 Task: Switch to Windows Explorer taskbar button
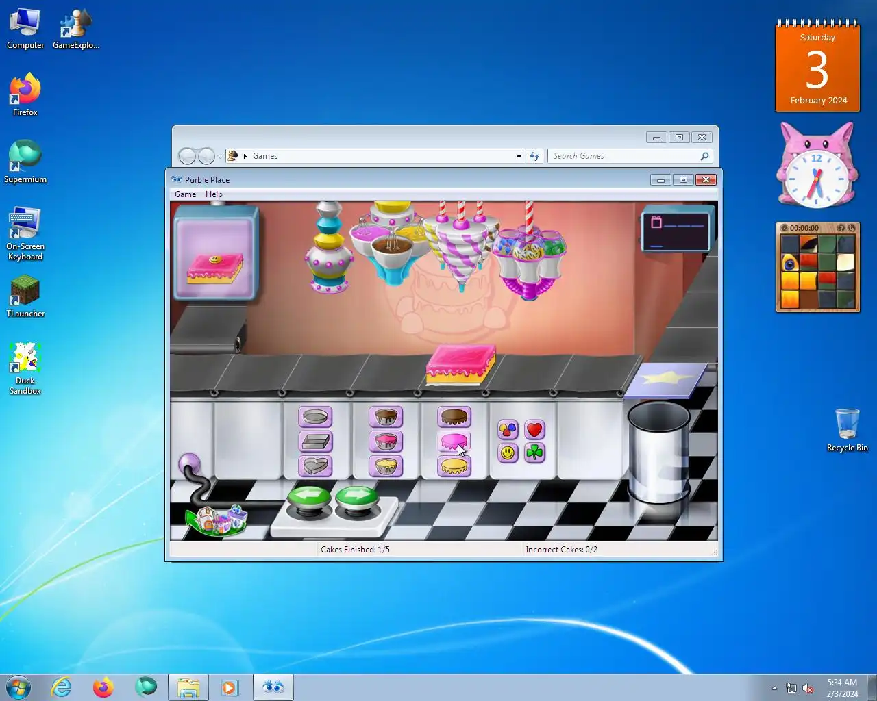[x=188, y=687]
